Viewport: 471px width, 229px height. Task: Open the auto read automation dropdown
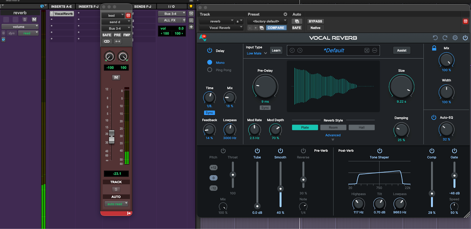116,204
